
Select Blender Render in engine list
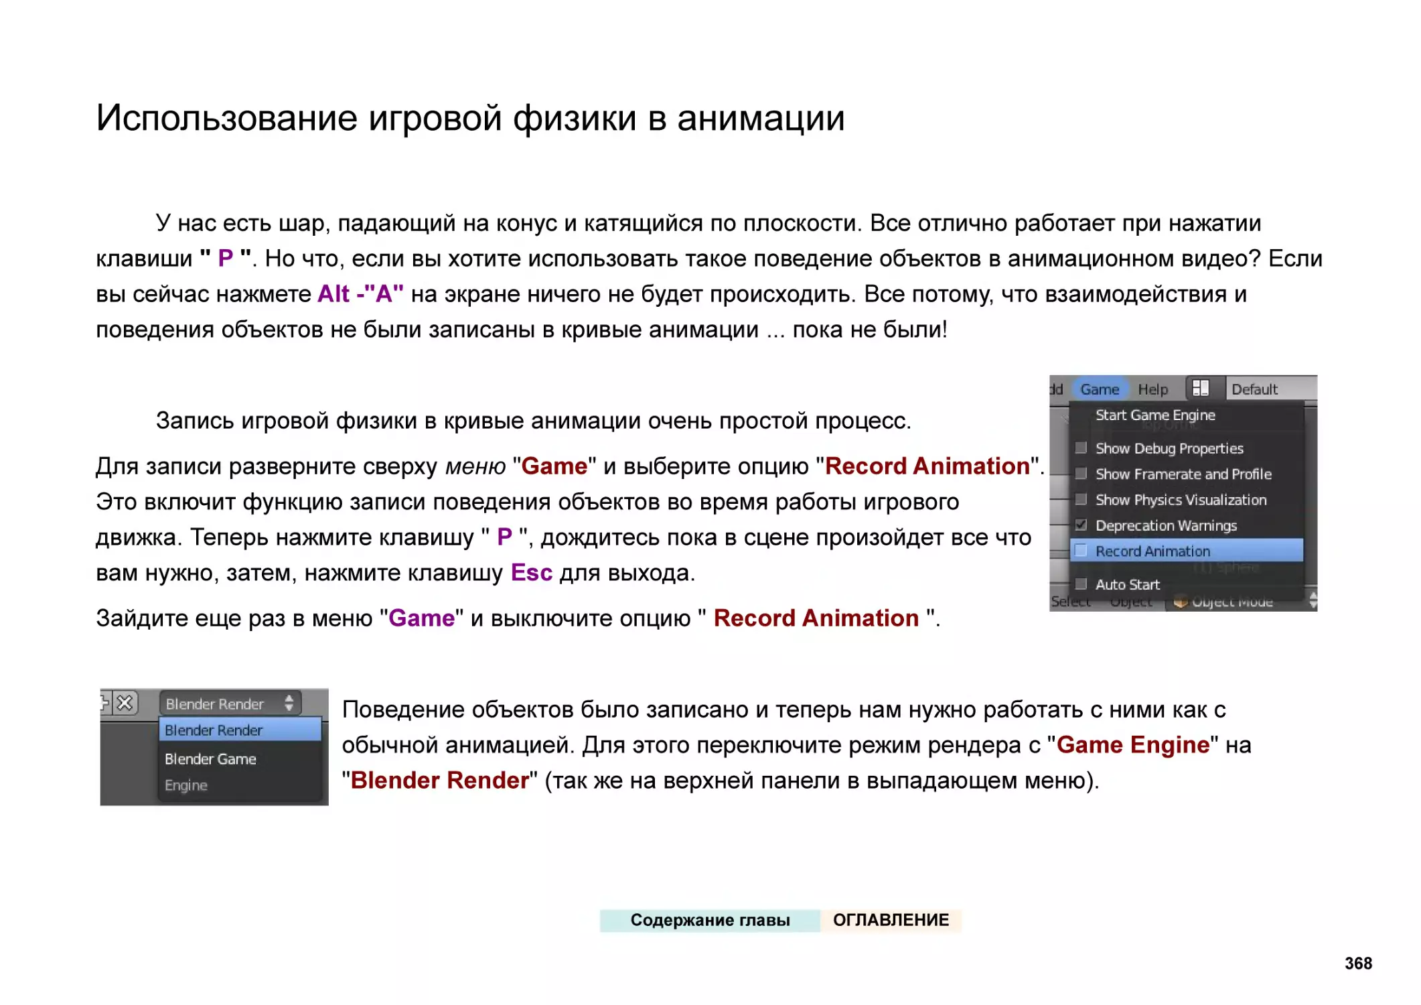pos(240,730)
